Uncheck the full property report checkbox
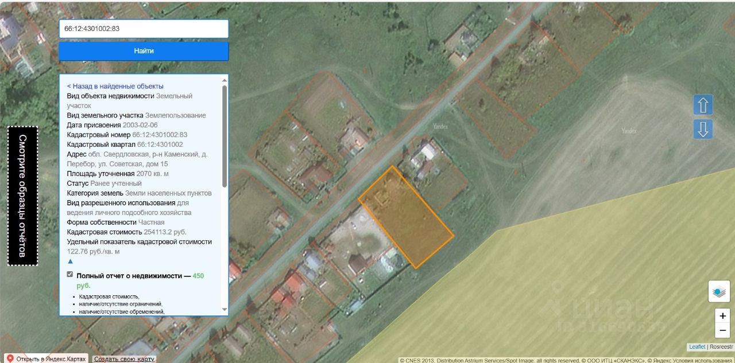Screen dimensions: 735x363 click(70, 275)
